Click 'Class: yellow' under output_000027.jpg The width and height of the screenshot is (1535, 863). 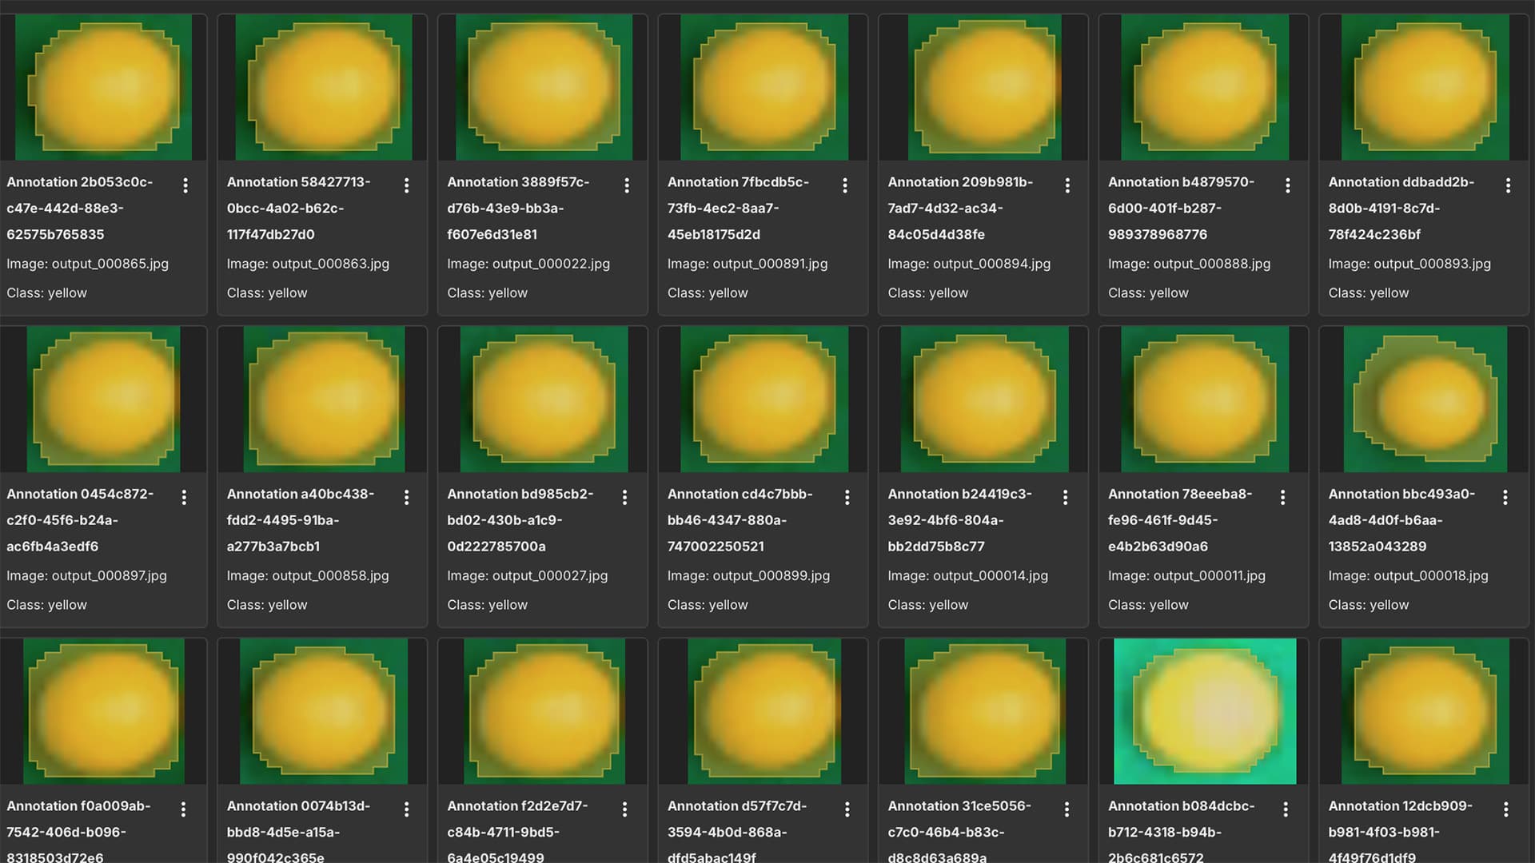487,605
